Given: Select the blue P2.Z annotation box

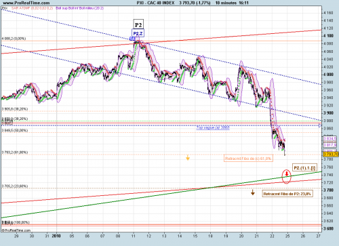Looking at the screenshot, I should coord(138,33).
